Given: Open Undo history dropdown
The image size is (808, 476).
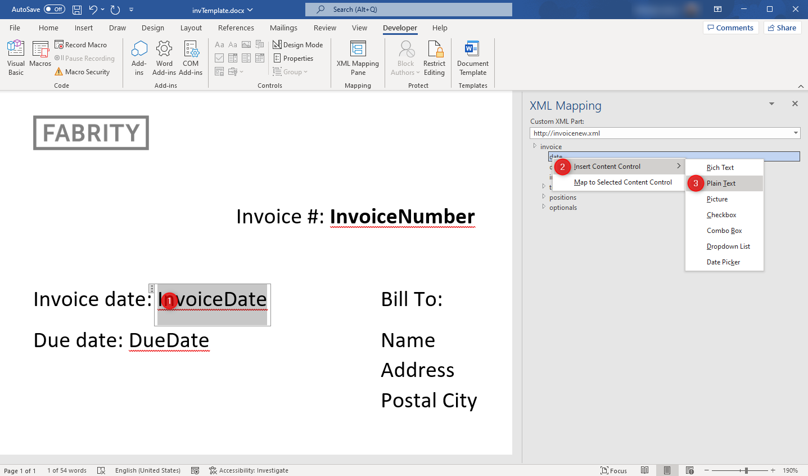Looking at the screenshot, I should pos(102,10).
